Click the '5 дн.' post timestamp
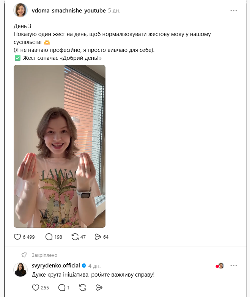This screenshot has height=297, width=250. point(114,11)
